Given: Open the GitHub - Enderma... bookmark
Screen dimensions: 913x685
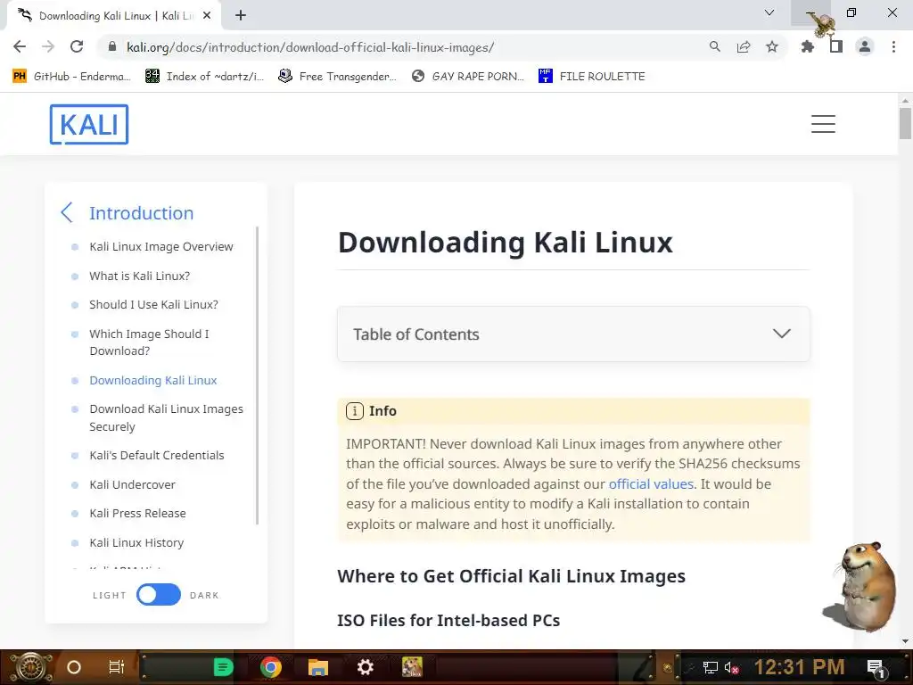Looking at the screenshot, I should point(72,77).
